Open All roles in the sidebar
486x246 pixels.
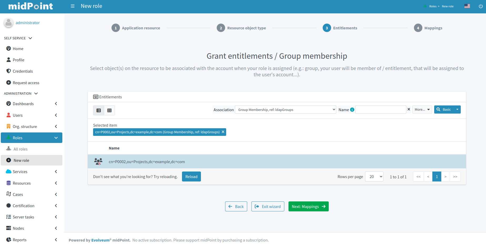click(21, 149)
